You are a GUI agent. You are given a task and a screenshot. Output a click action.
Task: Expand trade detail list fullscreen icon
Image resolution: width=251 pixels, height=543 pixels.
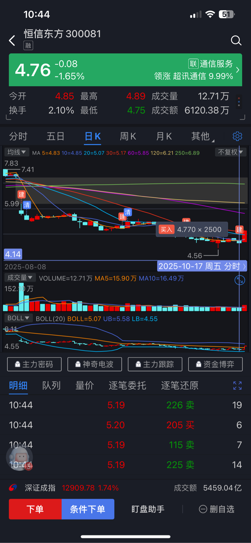[x=237, y=386]
